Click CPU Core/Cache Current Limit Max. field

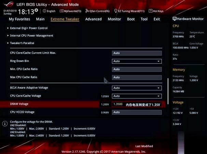[137, 53]
